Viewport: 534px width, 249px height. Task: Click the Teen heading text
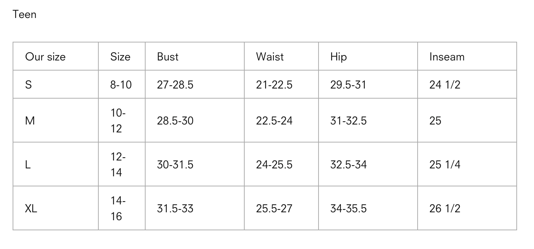(x=25, y=14)
